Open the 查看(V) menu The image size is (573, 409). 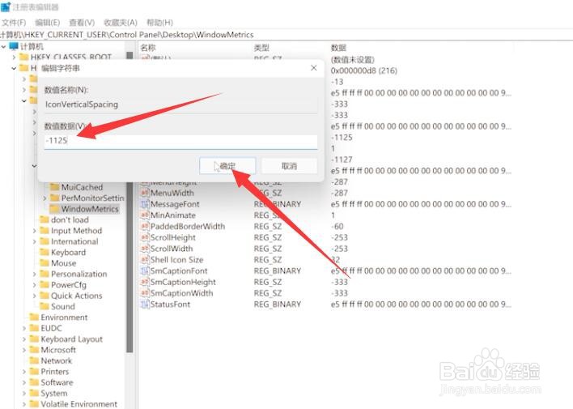[x=82, y=23]
